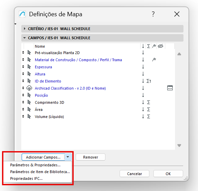The image size is (198, 191).
Task: Click the arrow cursor icon beside Espessura
Action: pos(29,67)
